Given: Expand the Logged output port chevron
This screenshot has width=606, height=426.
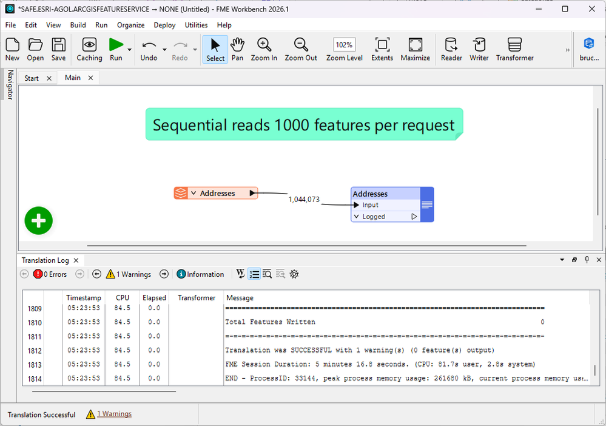Looking at the screenshot, I should (x=356, y=217).
